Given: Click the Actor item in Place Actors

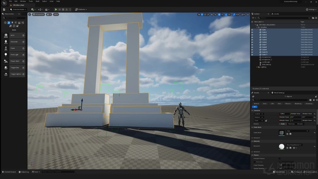Looking at the screenshot, I should tap(14, 35).
